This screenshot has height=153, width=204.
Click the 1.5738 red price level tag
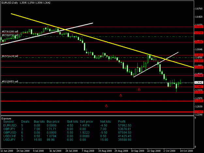pyautogui.click(x=199, y=33)
